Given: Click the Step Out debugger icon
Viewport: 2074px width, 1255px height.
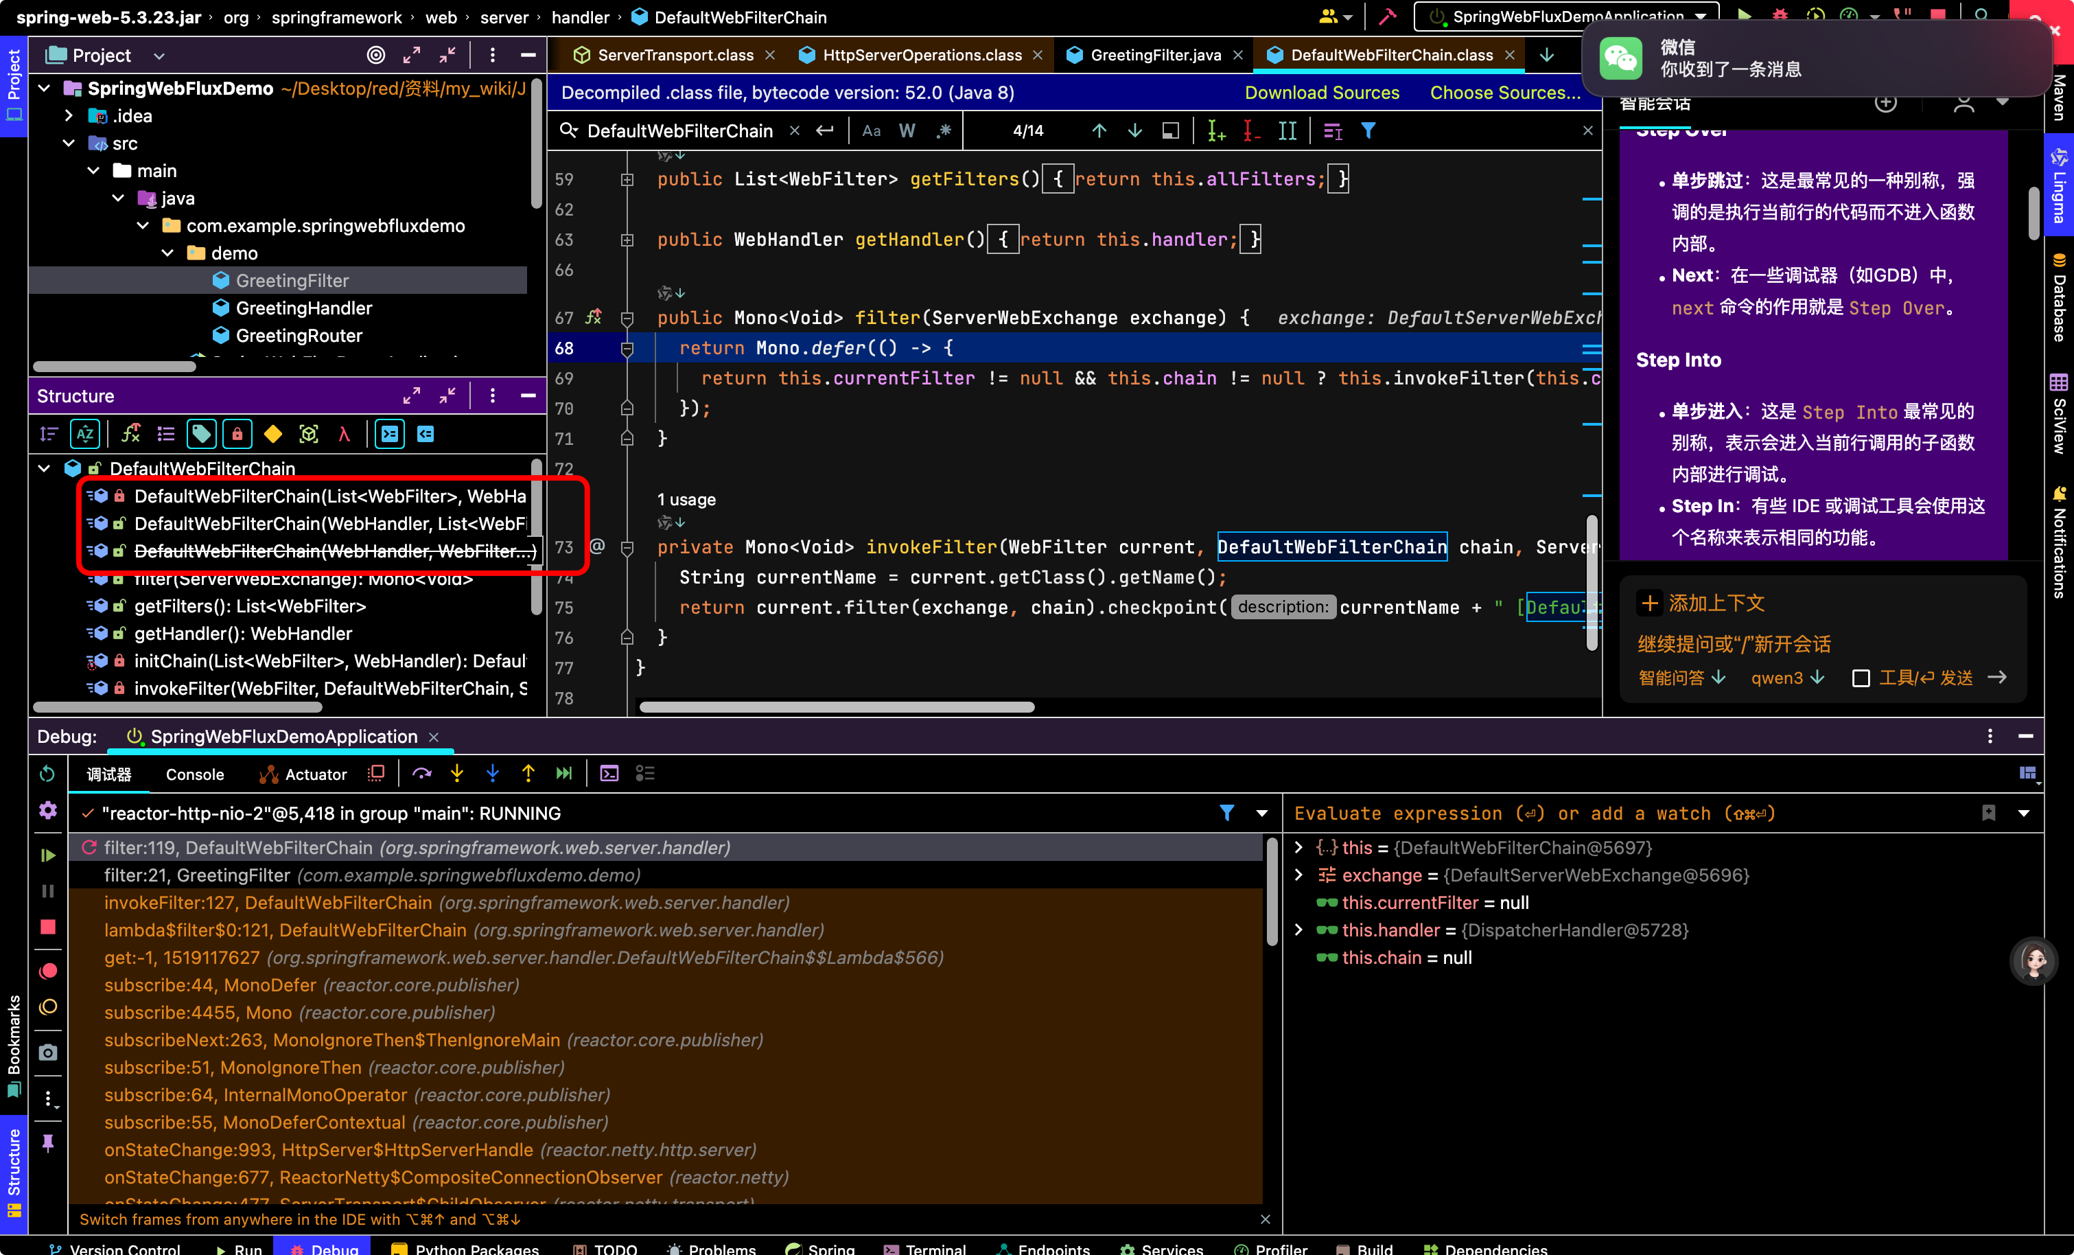Looking at the screenshot, I should click(528, 773).
